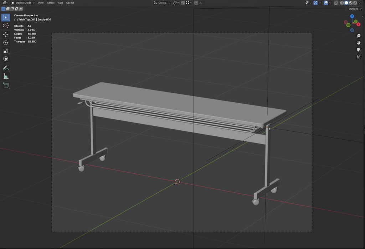Open the snapping options dropdown
Image resolution: width=365 pixels, height=249 pixels.
(189, 3)
